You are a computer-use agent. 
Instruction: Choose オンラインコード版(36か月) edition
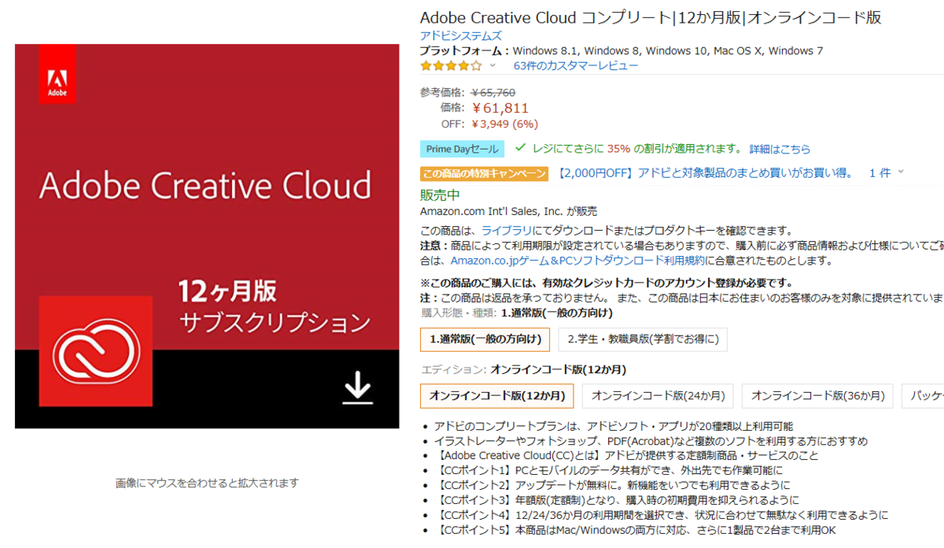[817, 395]
